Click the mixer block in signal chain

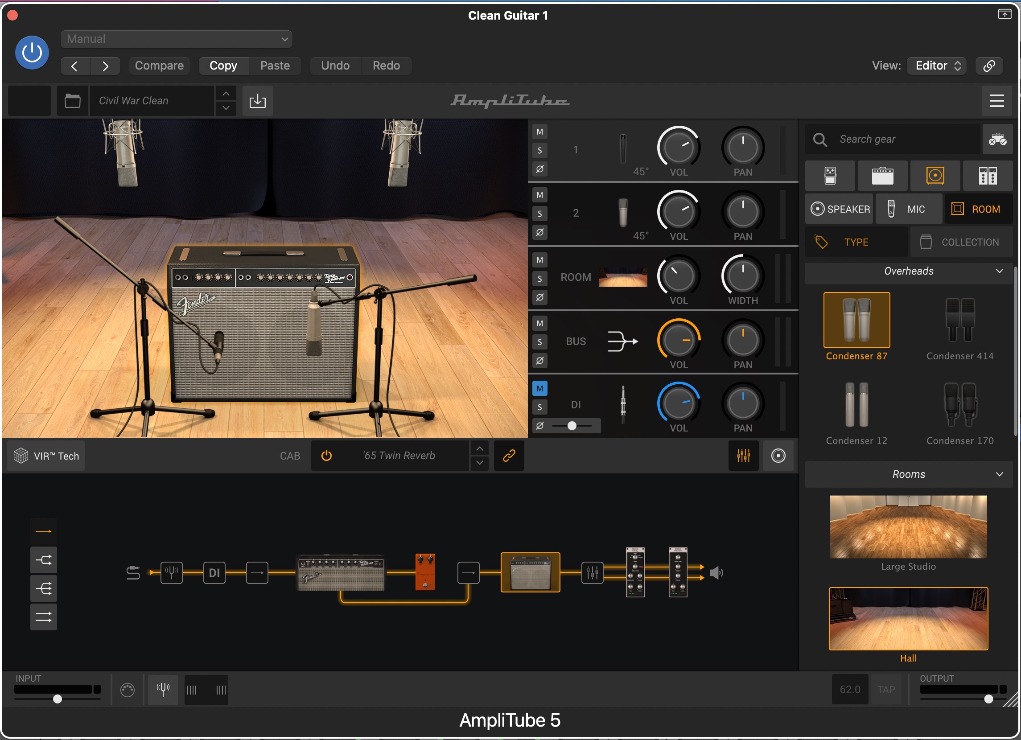[592, 572]
